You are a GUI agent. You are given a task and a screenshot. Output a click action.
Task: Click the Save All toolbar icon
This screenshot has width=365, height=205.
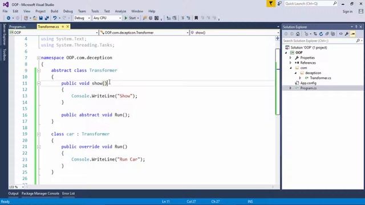coord(47,18)
